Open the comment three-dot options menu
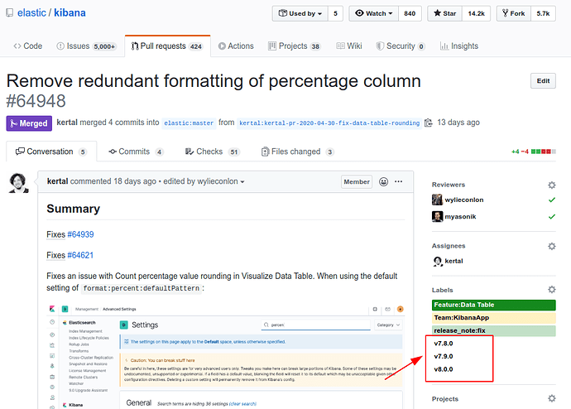The height and width of the screenshot is (409, 571). pos(399,181)
